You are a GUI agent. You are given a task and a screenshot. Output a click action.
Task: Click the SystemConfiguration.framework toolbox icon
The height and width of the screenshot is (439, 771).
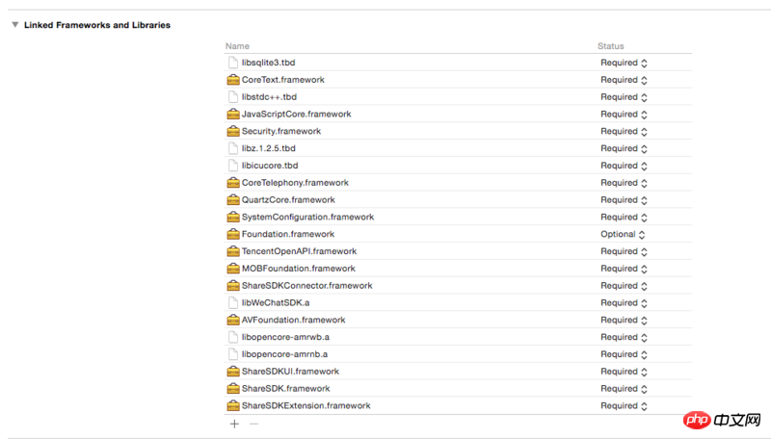pyautogui.click(x=233, y=217)
